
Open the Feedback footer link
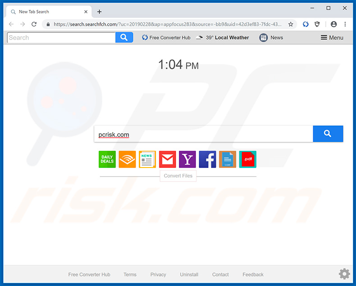[253, 274]
